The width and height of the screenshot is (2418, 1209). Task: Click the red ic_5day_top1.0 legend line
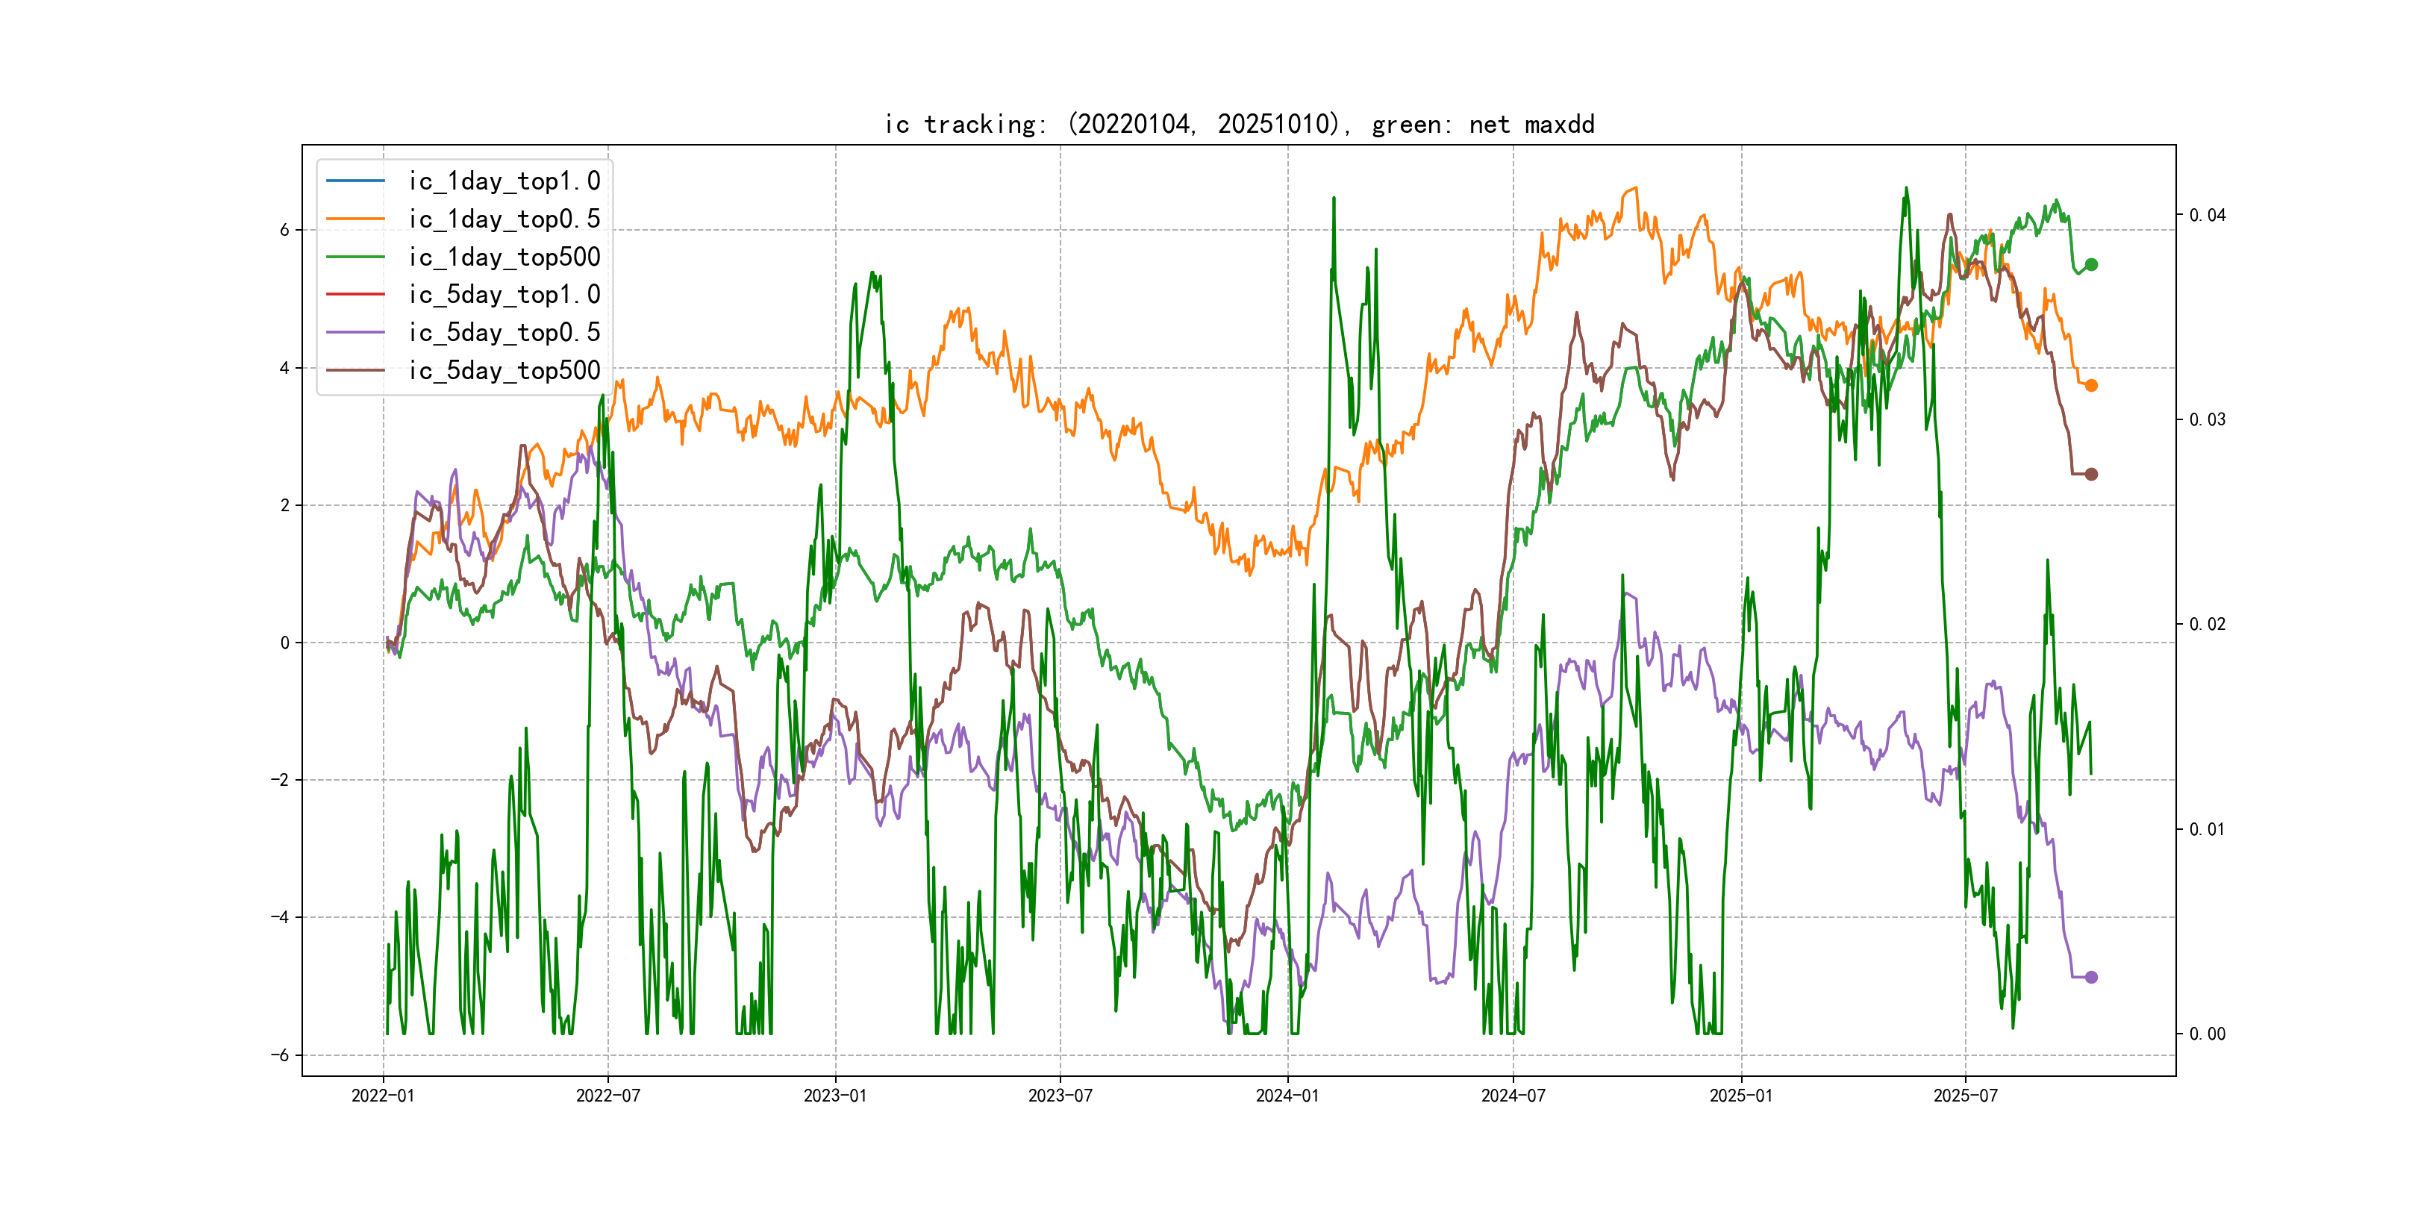pos(354,294)
